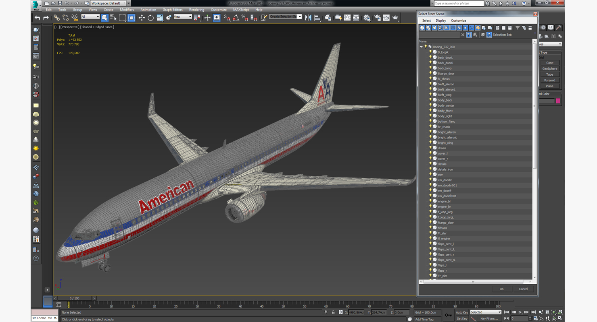The width and height of the screenshot is (597, 322).
Task: Click the dialog name search field
Action: [x=439, y=35]
